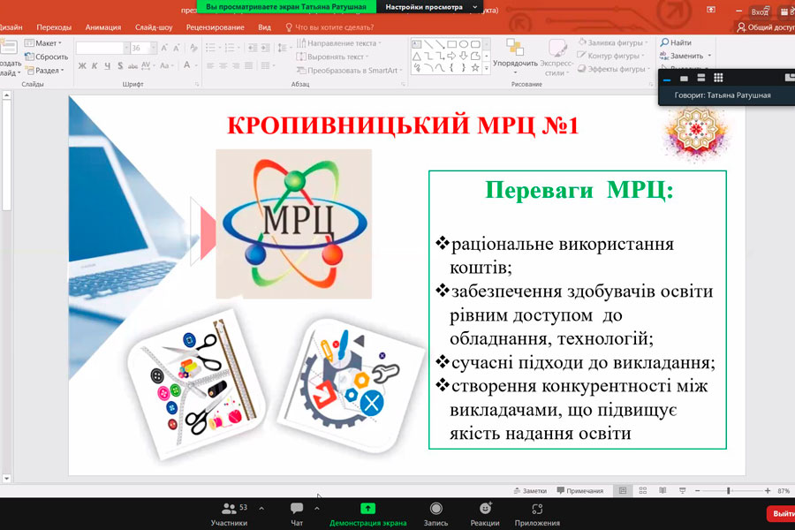Select the down arrow shape in gallery
Viewport: 795px width, 530px height.
pyautogui.click(x=464, y=56)
